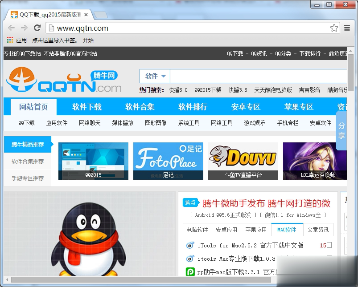Open the Douyu 斗鱼TV直播平台 thumbnail
Image resolution: width=358 pixels, height=287 pixels.
tap(243, 161)
